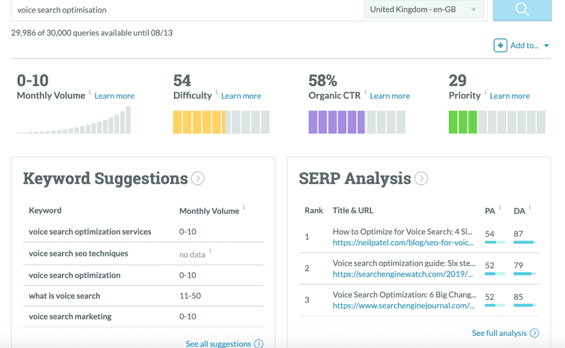
Task: Expand the Add to dropdown arrow
Action: click(x=546, y=45)
